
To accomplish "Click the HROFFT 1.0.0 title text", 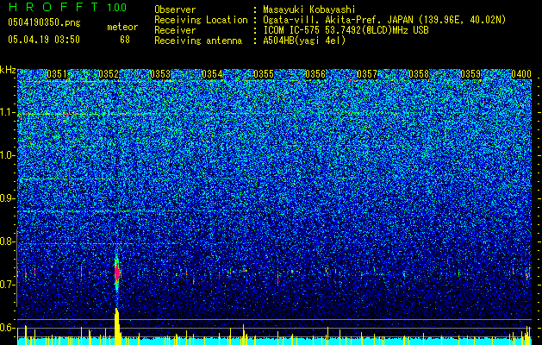I will coord(67,7).
